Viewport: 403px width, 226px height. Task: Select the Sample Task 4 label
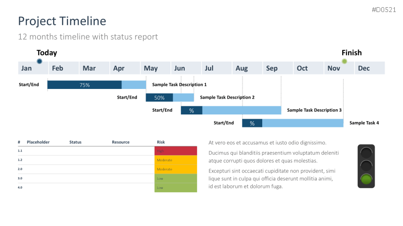(x=364, y=123)
